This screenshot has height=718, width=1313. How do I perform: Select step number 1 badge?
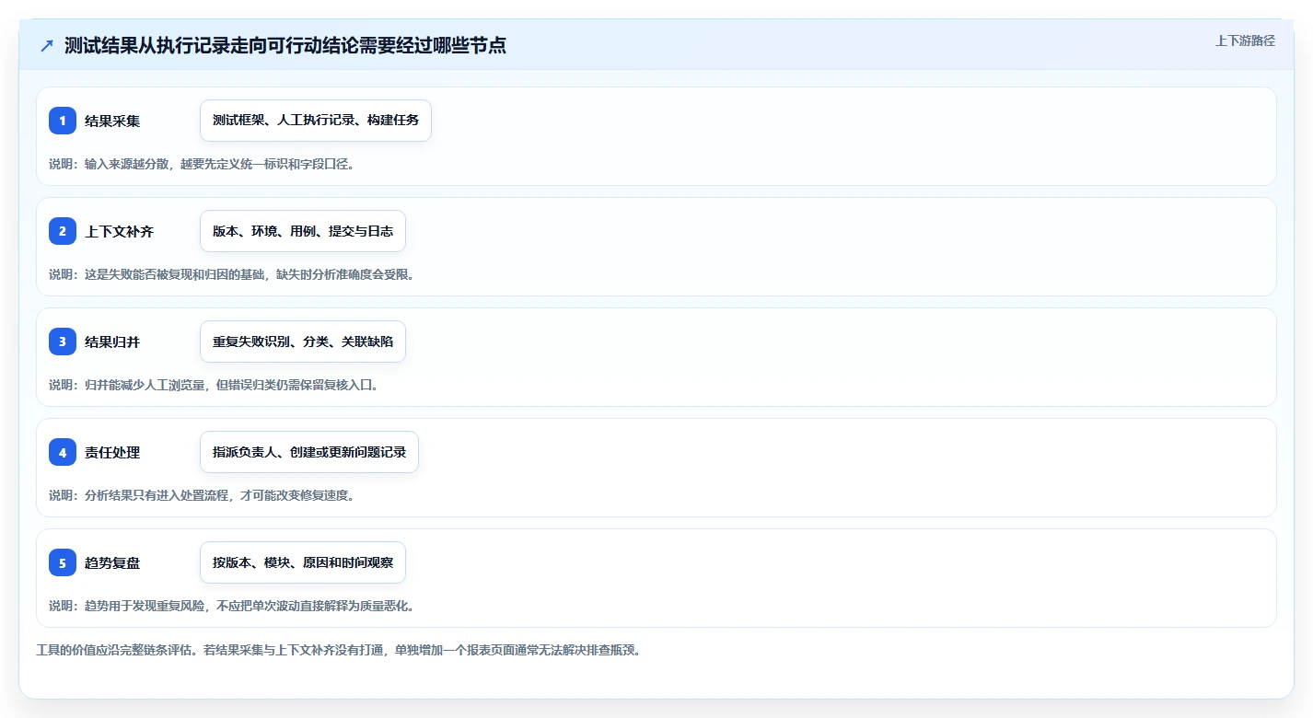point(63,121)
